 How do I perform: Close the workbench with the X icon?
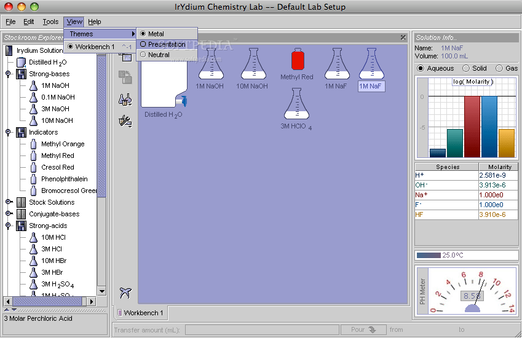pyautogui.click(x=403, y=37)
